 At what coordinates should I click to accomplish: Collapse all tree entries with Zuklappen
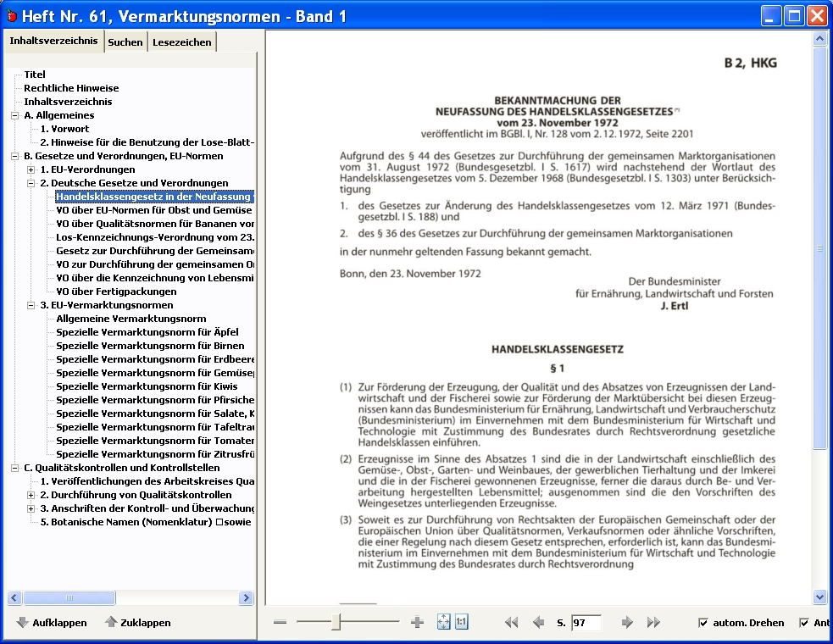click(x=138, y=622)
